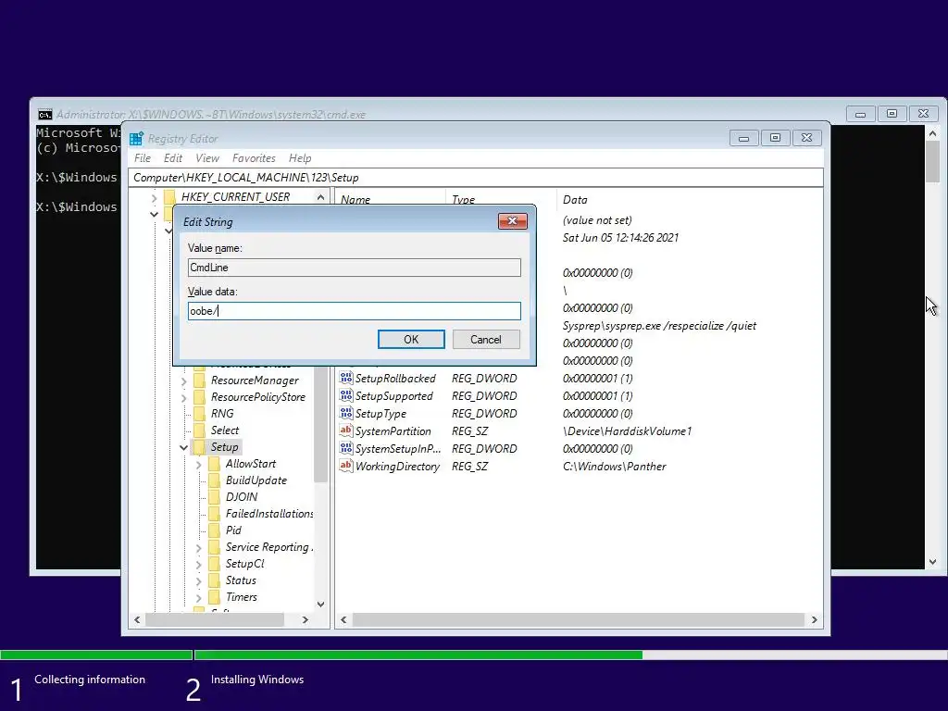Click the C:\Windows\Panther data cell

click(615, 467)
